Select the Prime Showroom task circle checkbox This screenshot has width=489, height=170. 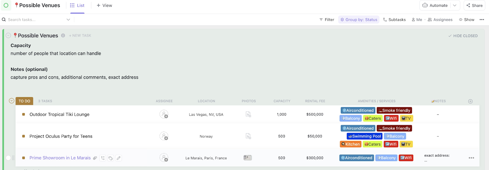8,158
